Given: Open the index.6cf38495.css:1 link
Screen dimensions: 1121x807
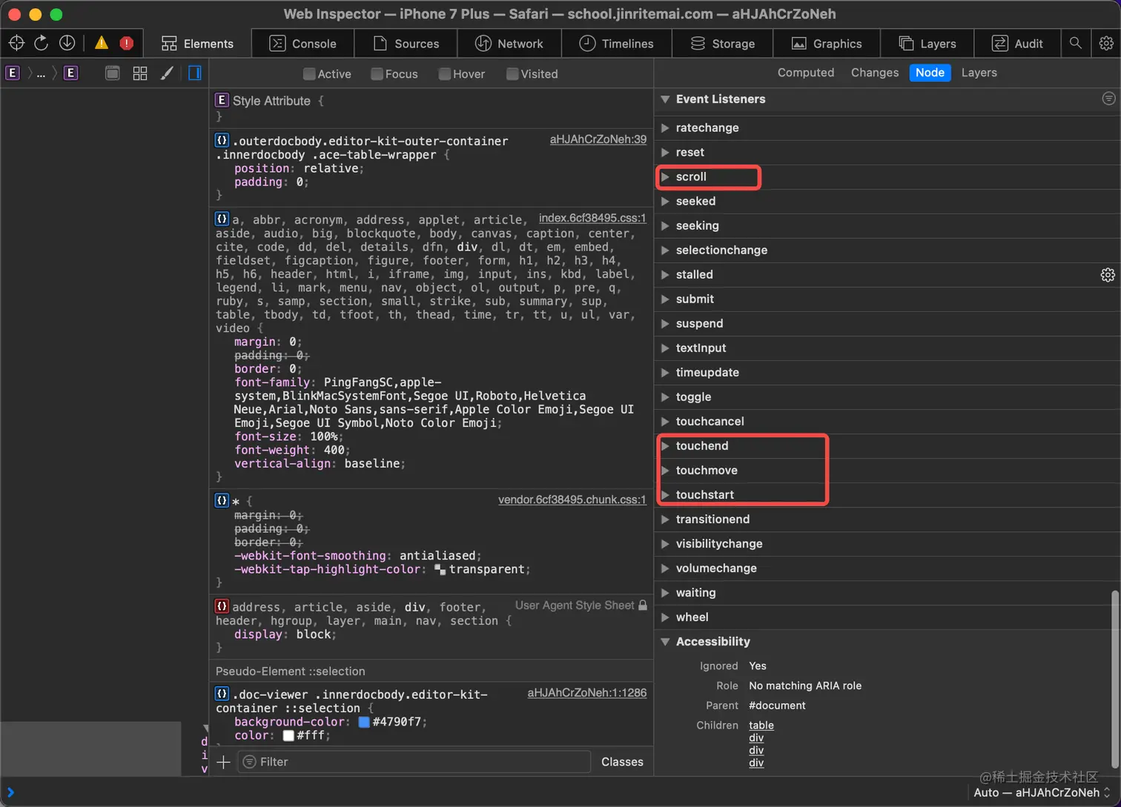Looking at the screenshot, I should [592, 218].
